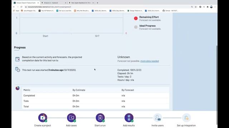Click the zoom magnifier icon in the address bar
The height and width of the screenshot is (128, 229).
pos(192,7)
